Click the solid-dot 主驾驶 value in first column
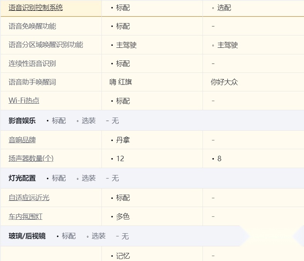304x261 pixels. click(126, 45)
